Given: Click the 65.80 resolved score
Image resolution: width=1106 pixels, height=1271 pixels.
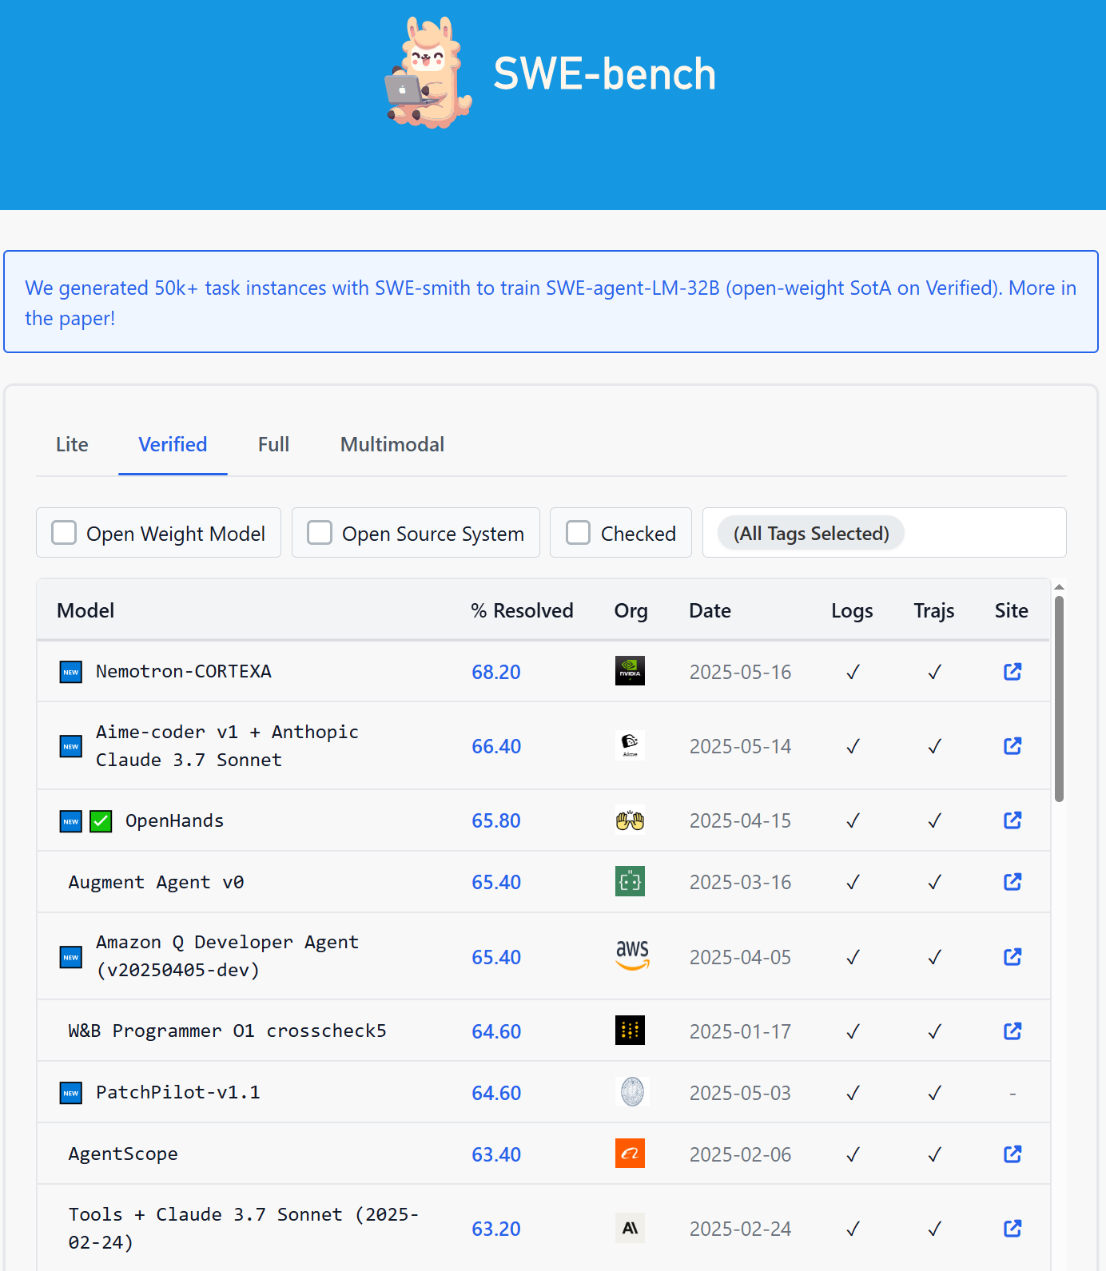Looking at the screenshot, I should (496, 820).
